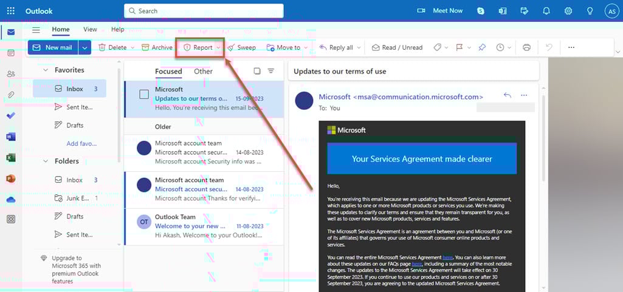Viewport: 623px width, 292px height.
Task: Open OneDrive cloud icon
Action: [x=11, y=200]
